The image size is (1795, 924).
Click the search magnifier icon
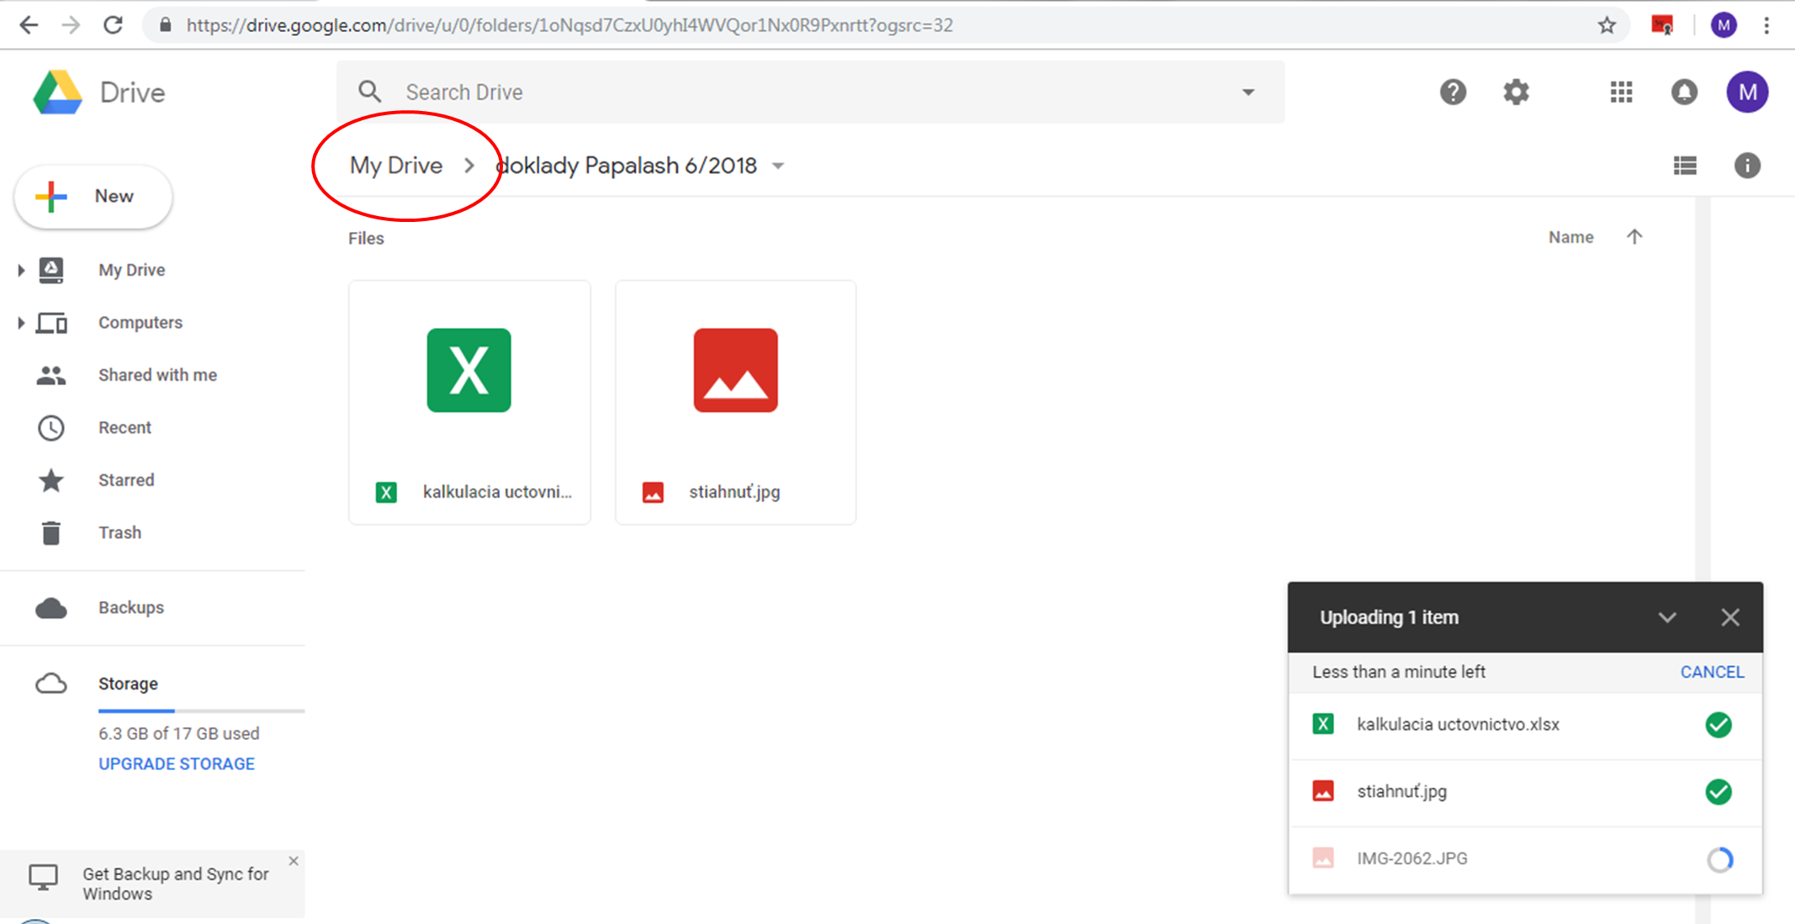(x=369, y=92)
